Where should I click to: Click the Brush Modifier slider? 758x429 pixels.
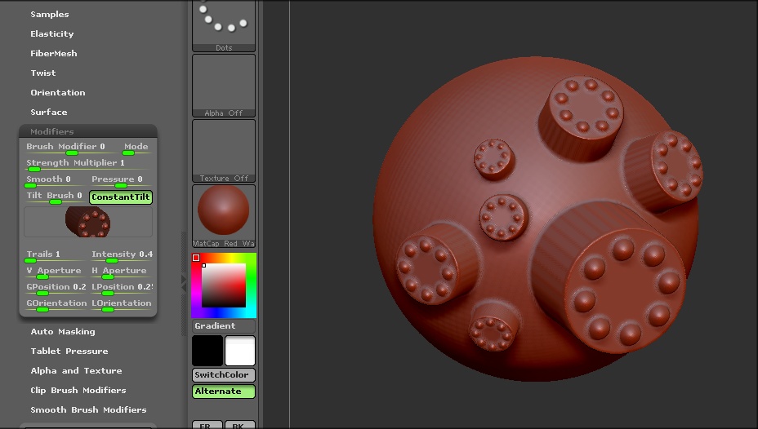[x=70, y=148]
